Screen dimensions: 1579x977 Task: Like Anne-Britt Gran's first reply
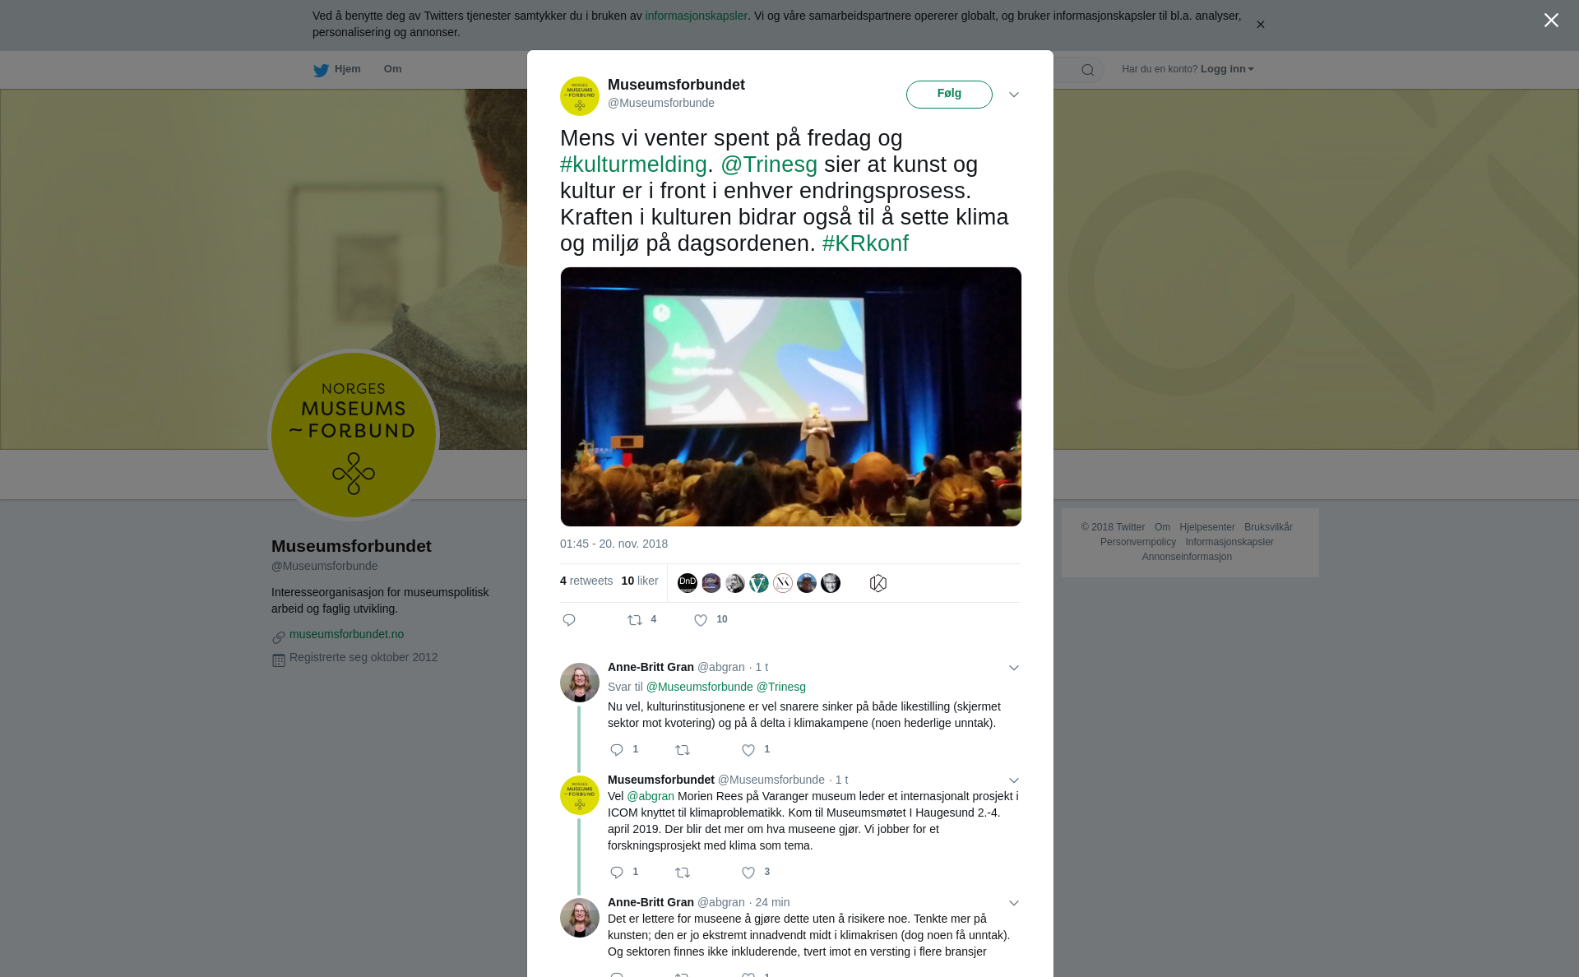pos(748,750)
